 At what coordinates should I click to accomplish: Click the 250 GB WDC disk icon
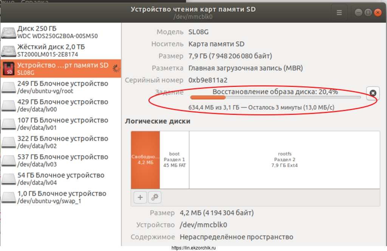8,33
